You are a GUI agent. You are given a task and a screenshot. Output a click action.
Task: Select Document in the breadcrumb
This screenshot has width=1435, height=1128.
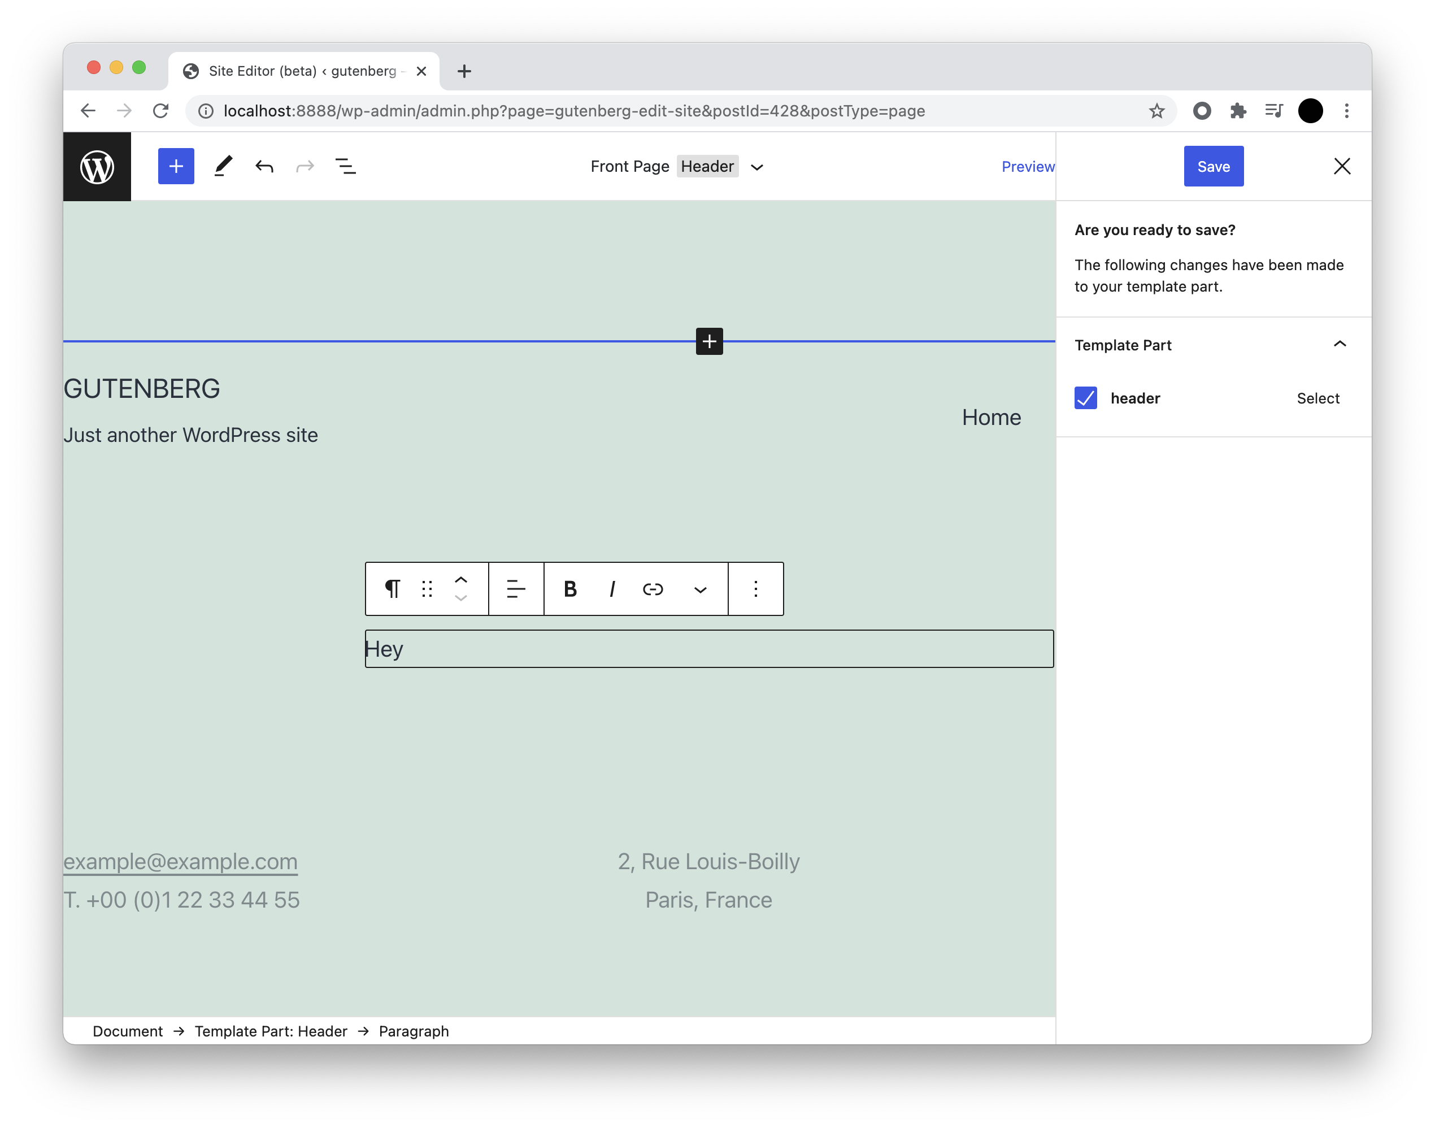[127, 1031]
